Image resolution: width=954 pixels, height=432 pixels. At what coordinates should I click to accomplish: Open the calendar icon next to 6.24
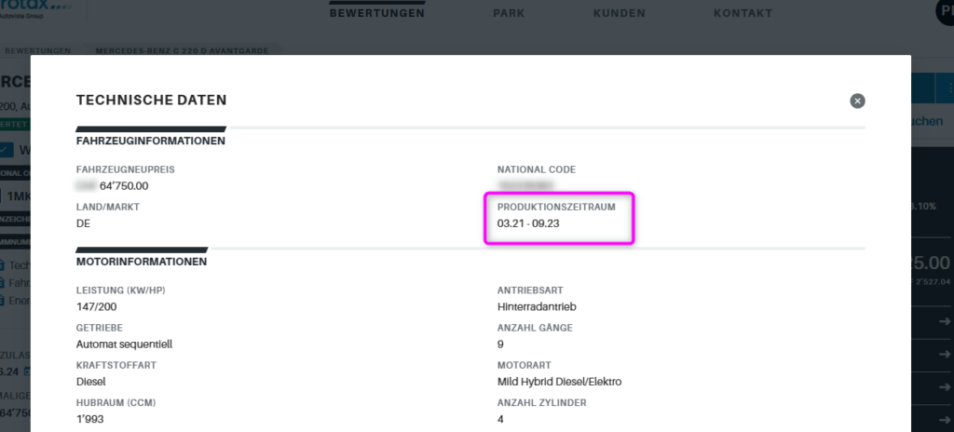[27, 371]
